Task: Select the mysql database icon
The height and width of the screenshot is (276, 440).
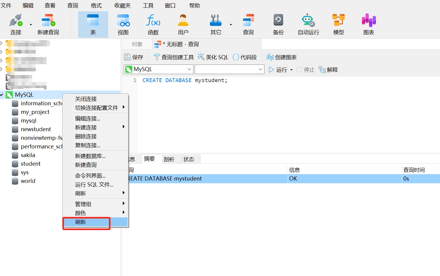Action: tap(15, 121)
